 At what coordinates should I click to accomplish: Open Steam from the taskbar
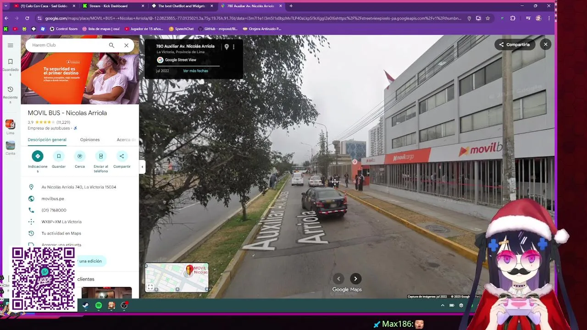point(86,306)
